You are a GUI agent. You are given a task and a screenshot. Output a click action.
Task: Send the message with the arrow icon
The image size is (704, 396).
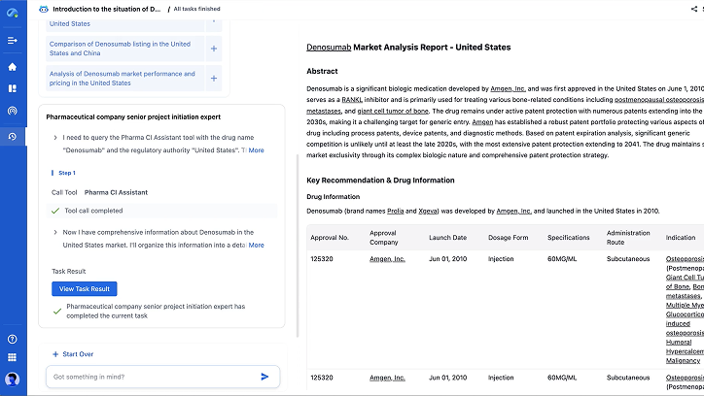[x=264, y=377]
